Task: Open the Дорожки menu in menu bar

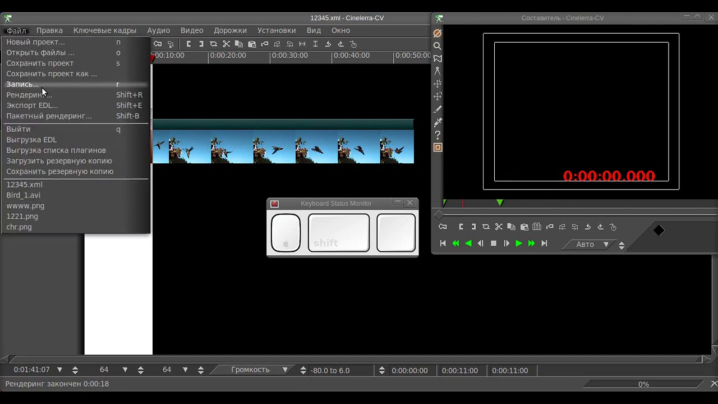Action: tap(230, 30)
